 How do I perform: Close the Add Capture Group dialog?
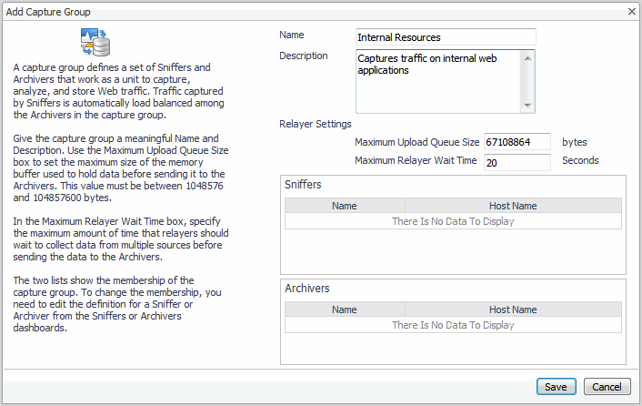pos(632,11)
